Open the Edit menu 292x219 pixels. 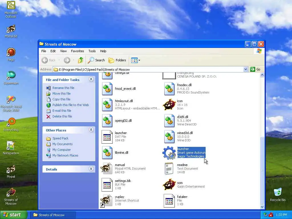(x=53, y=51)
